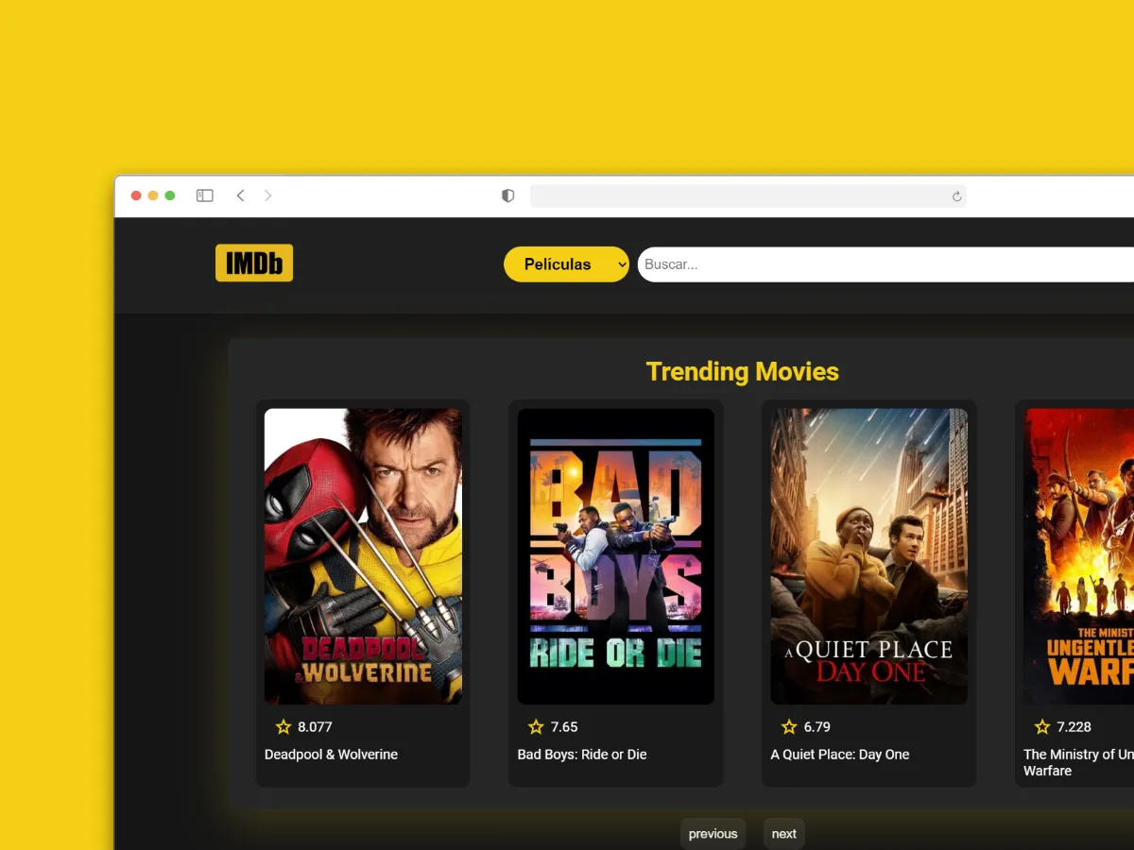The image size is (1134, 850).
Task: Open the Películas category dropdown
Action: 566,264
